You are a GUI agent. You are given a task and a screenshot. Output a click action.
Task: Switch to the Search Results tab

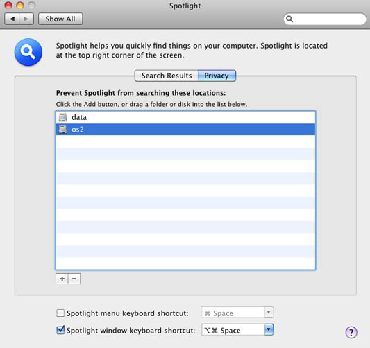pos(167,76)
